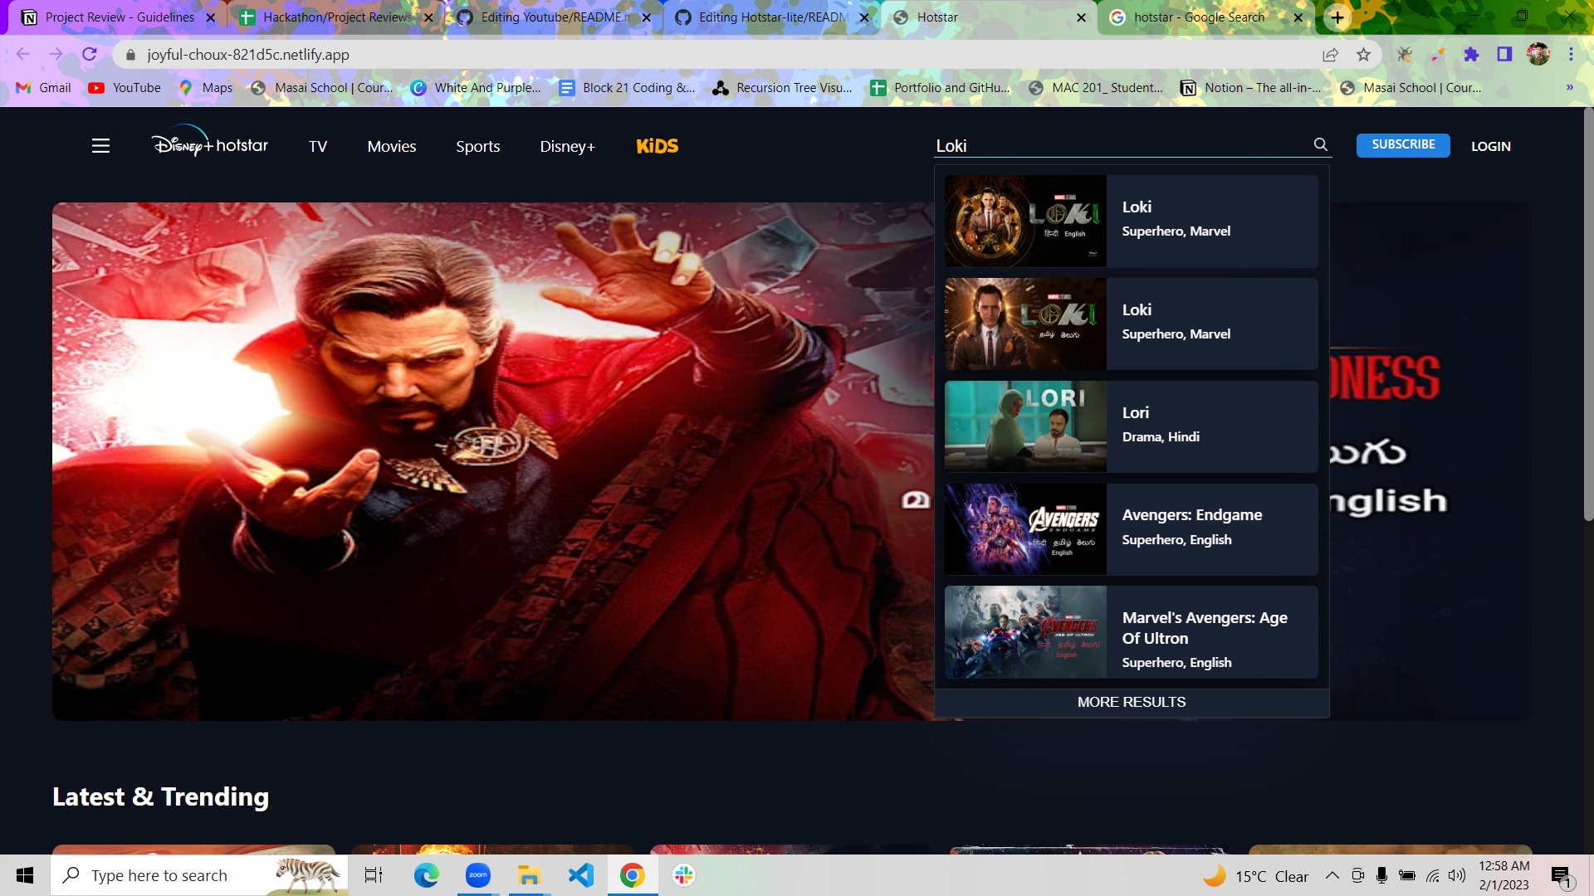Open Slack from the taskbar

tap(684, 875)
